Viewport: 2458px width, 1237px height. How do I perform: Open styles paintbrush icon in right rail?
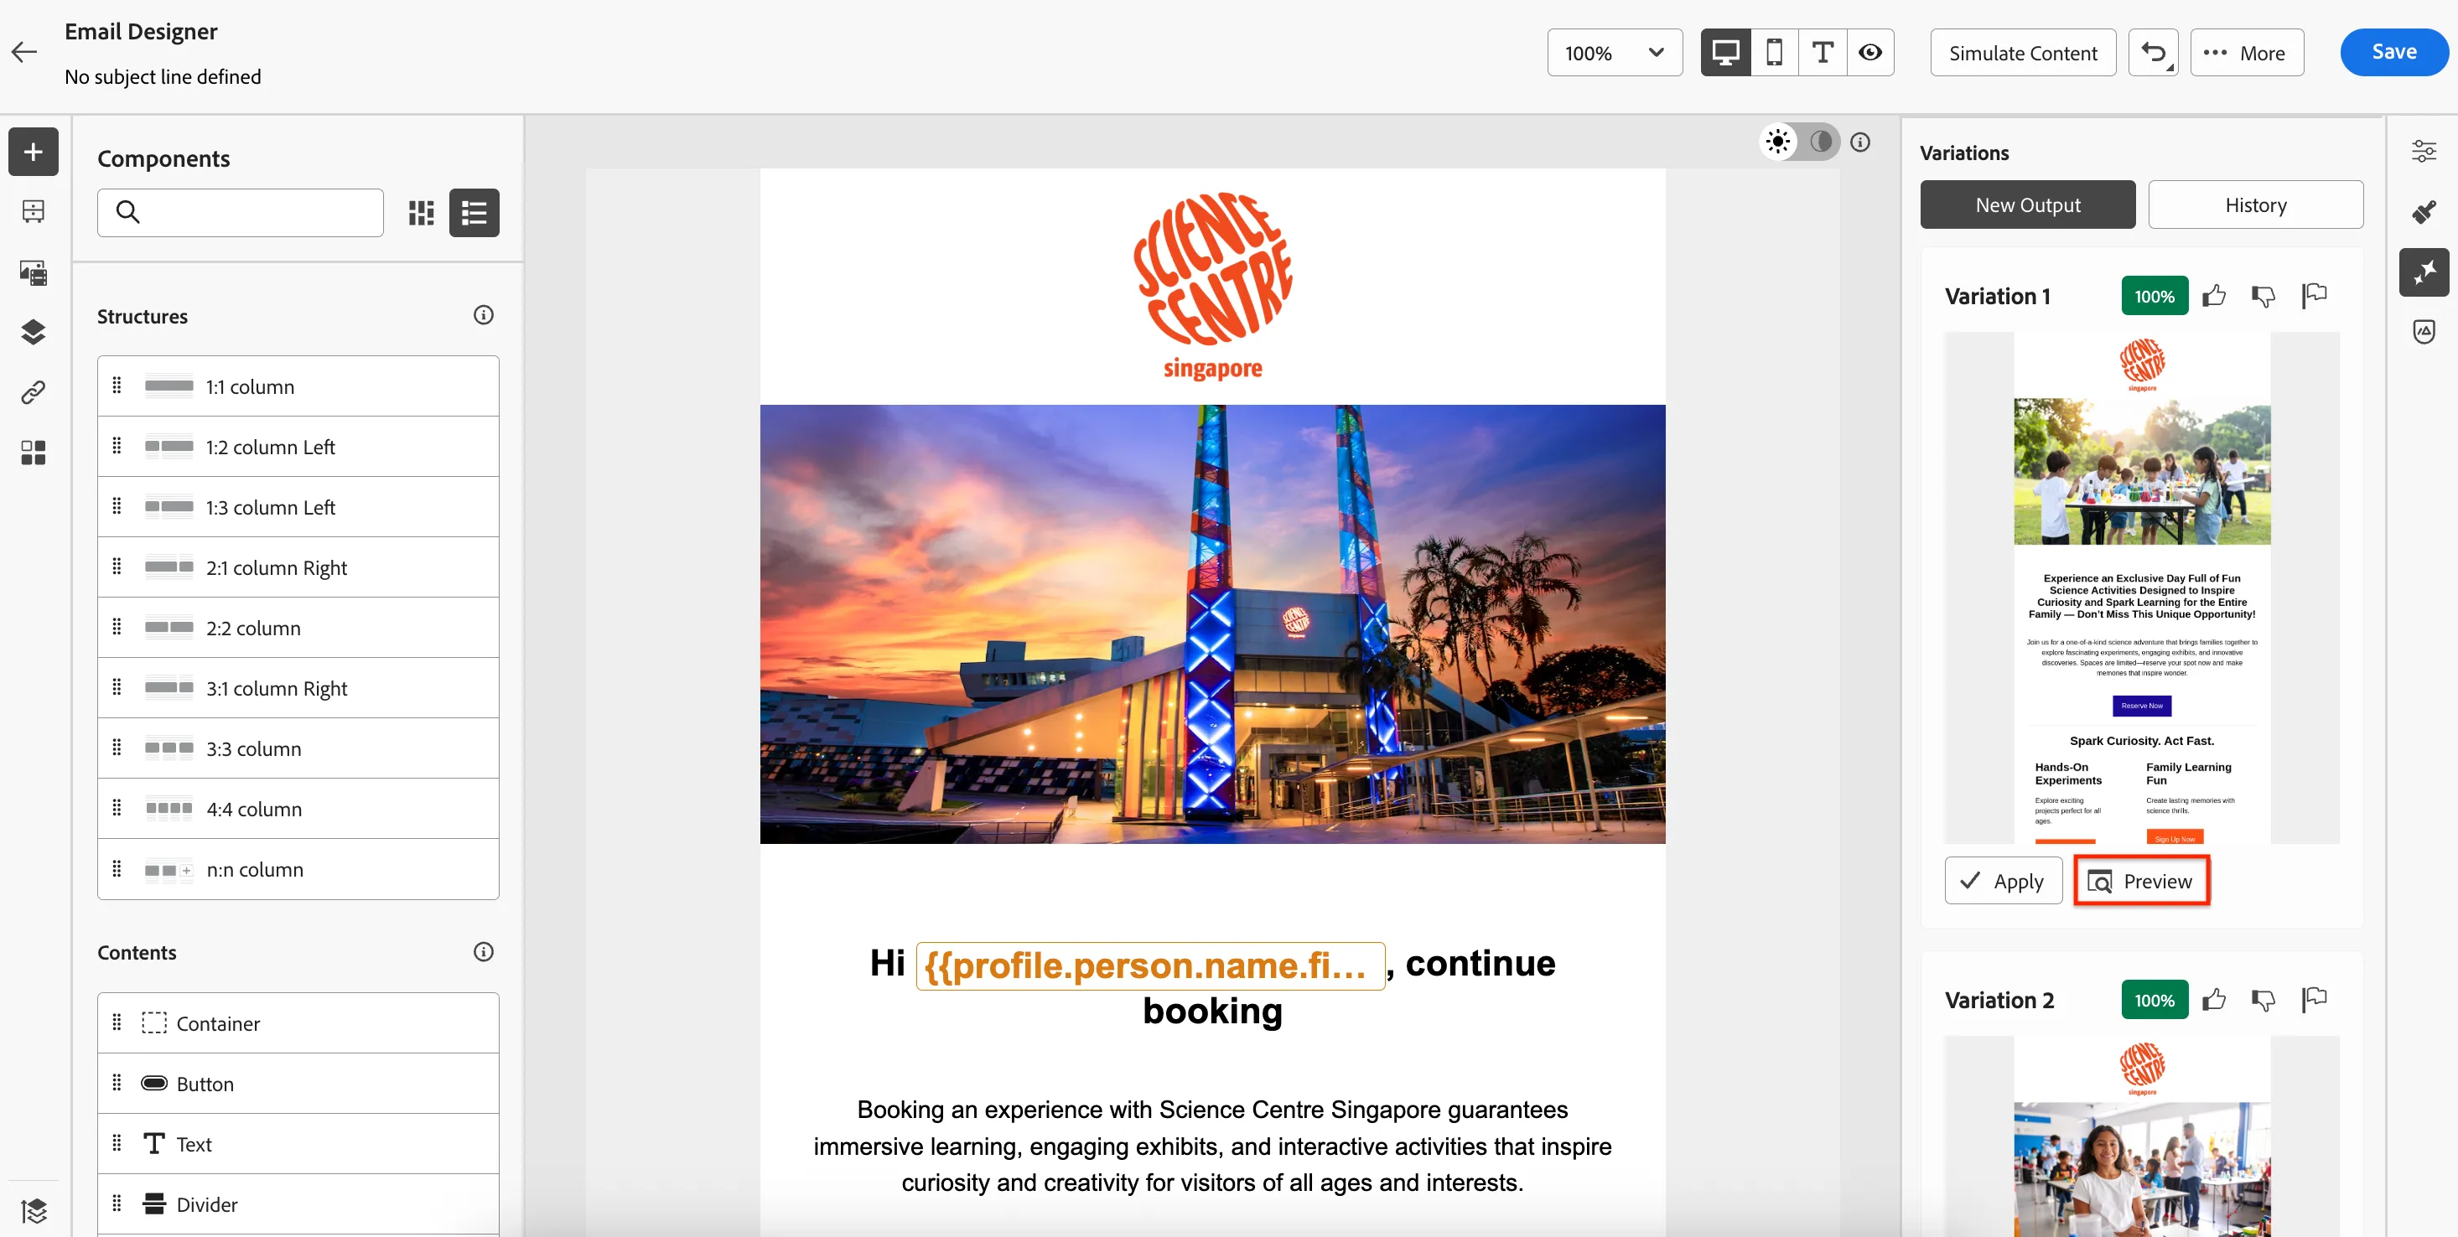(x=2424, y=212)
